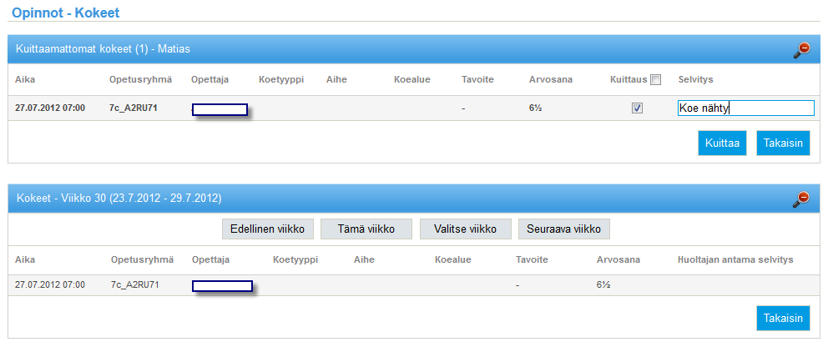Screen dimensions: 828x347
Task: Go to Seuraava viikko
Action: [x=564, y=229]
